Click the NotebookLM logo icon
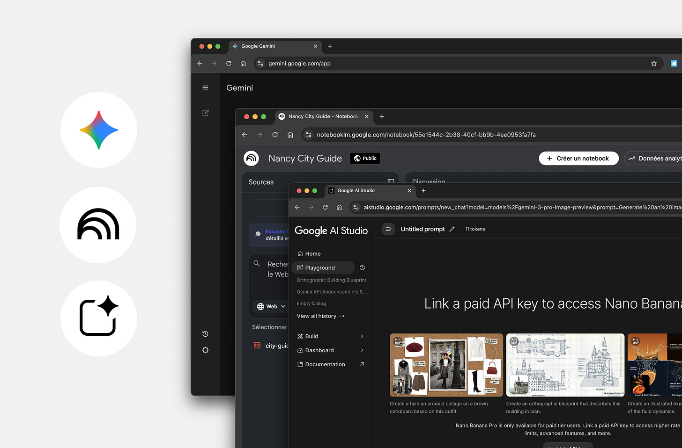This screenshot has height=448, width=682. point(252,159)
